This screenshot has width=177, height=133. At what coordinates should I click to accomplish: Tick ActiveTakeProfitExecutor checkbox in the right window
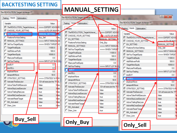[124, 95]
